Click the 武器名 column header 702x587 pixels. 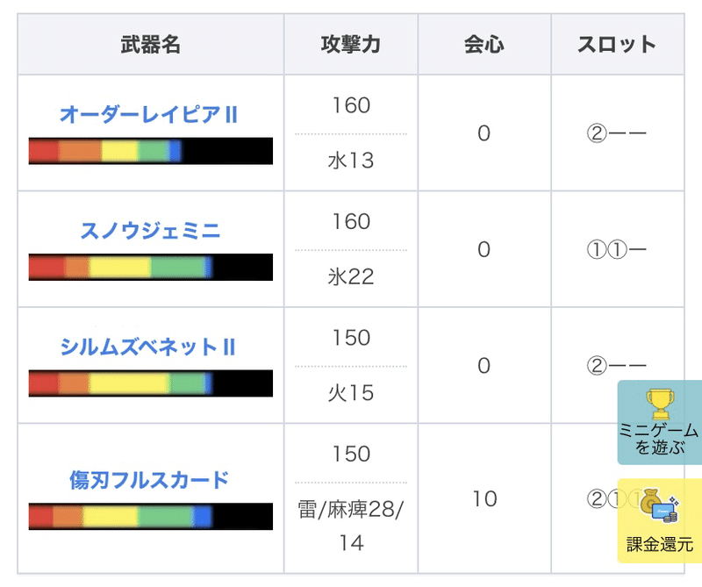(150, 45)
